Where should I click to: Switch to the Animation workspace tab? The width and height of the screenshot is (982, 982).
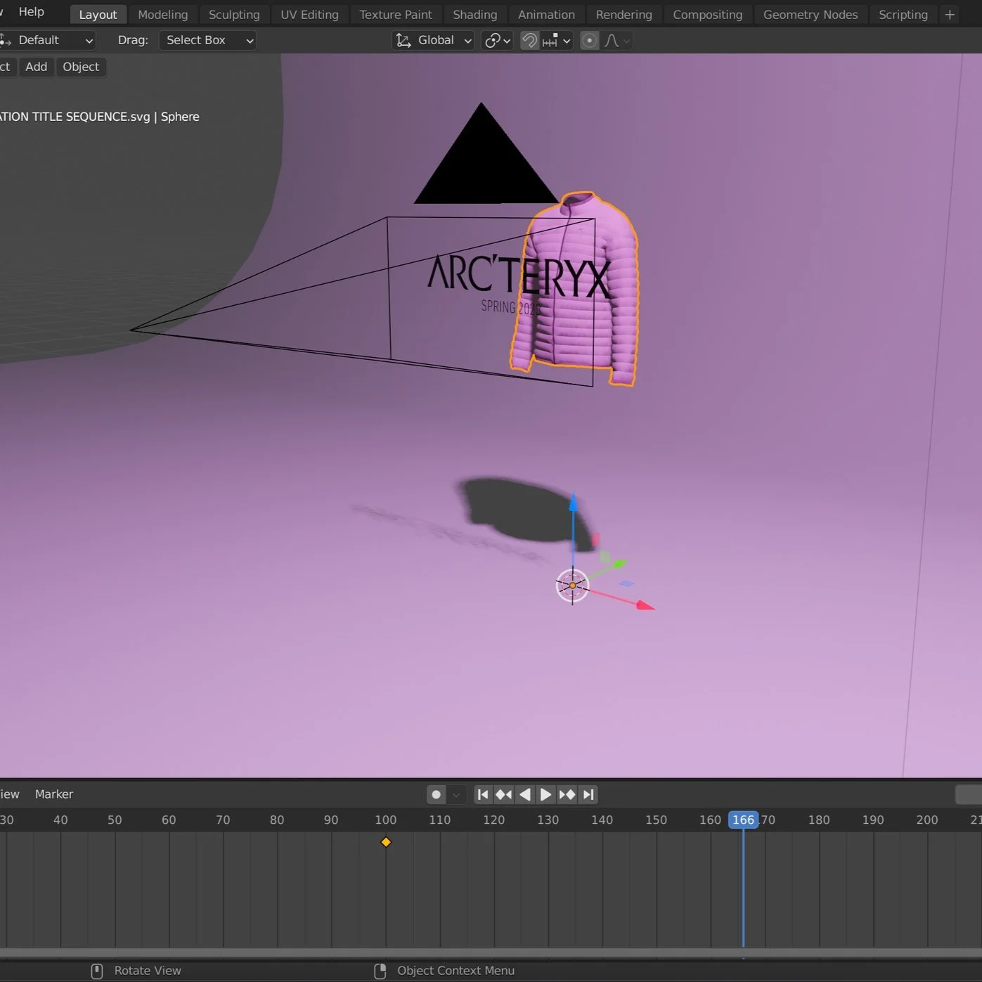[x=546, y=15]
